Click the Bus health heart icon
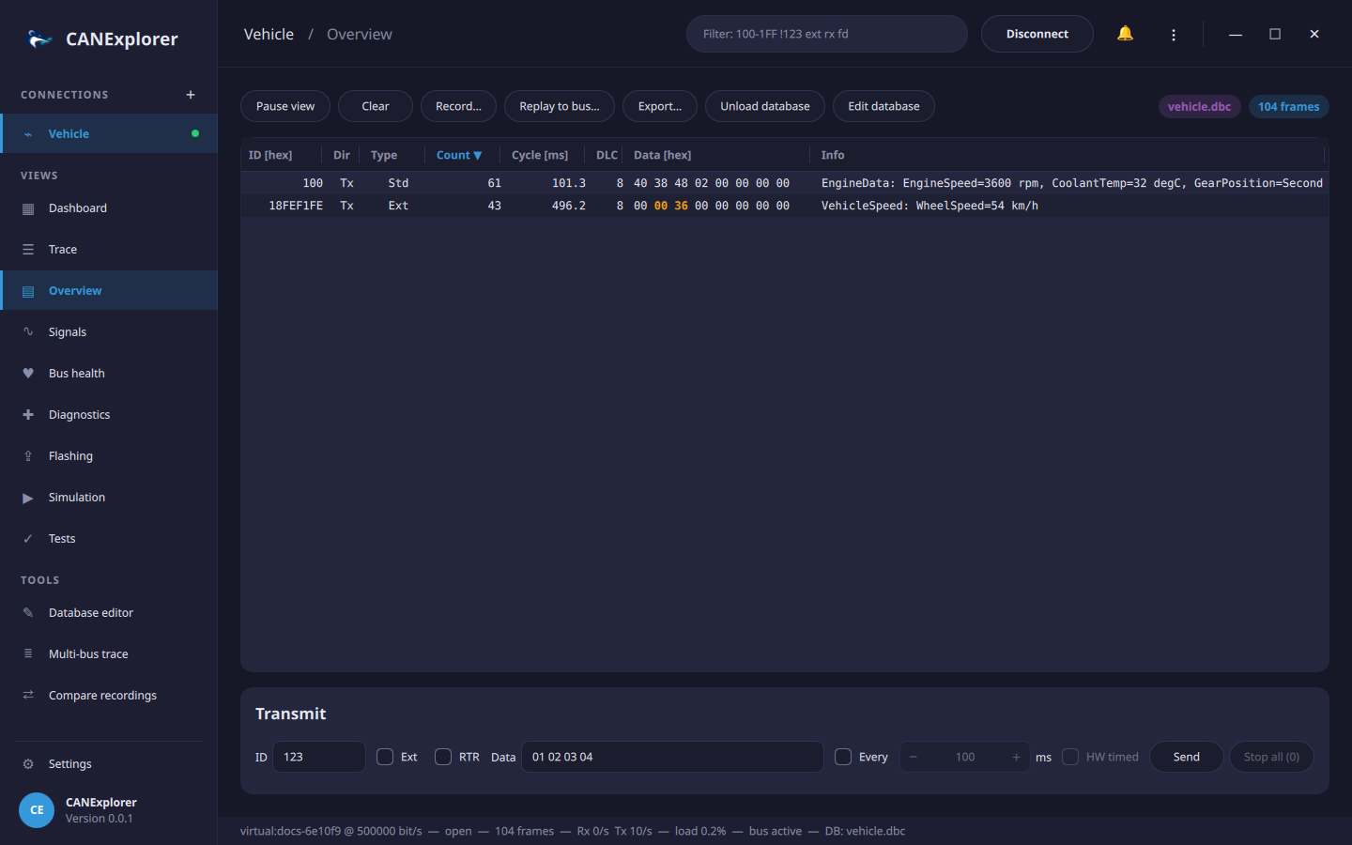The image size is (1352, 845). click(x=28, y=374)
